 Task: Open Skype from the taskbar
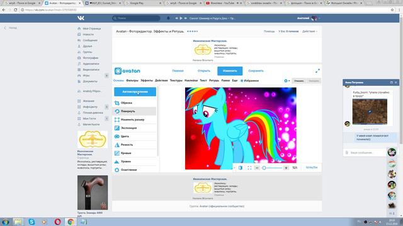coord(31,222)
